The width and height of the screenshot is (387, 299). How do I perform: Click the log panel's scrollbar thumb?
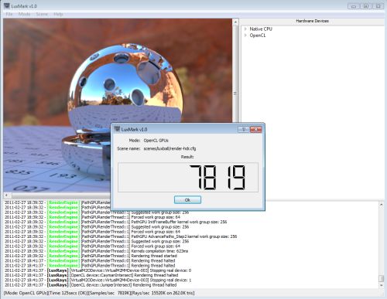point(381,279)
